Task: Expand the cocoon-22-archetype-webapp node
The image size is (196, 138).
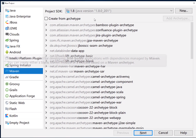Action: pos(46,118)
